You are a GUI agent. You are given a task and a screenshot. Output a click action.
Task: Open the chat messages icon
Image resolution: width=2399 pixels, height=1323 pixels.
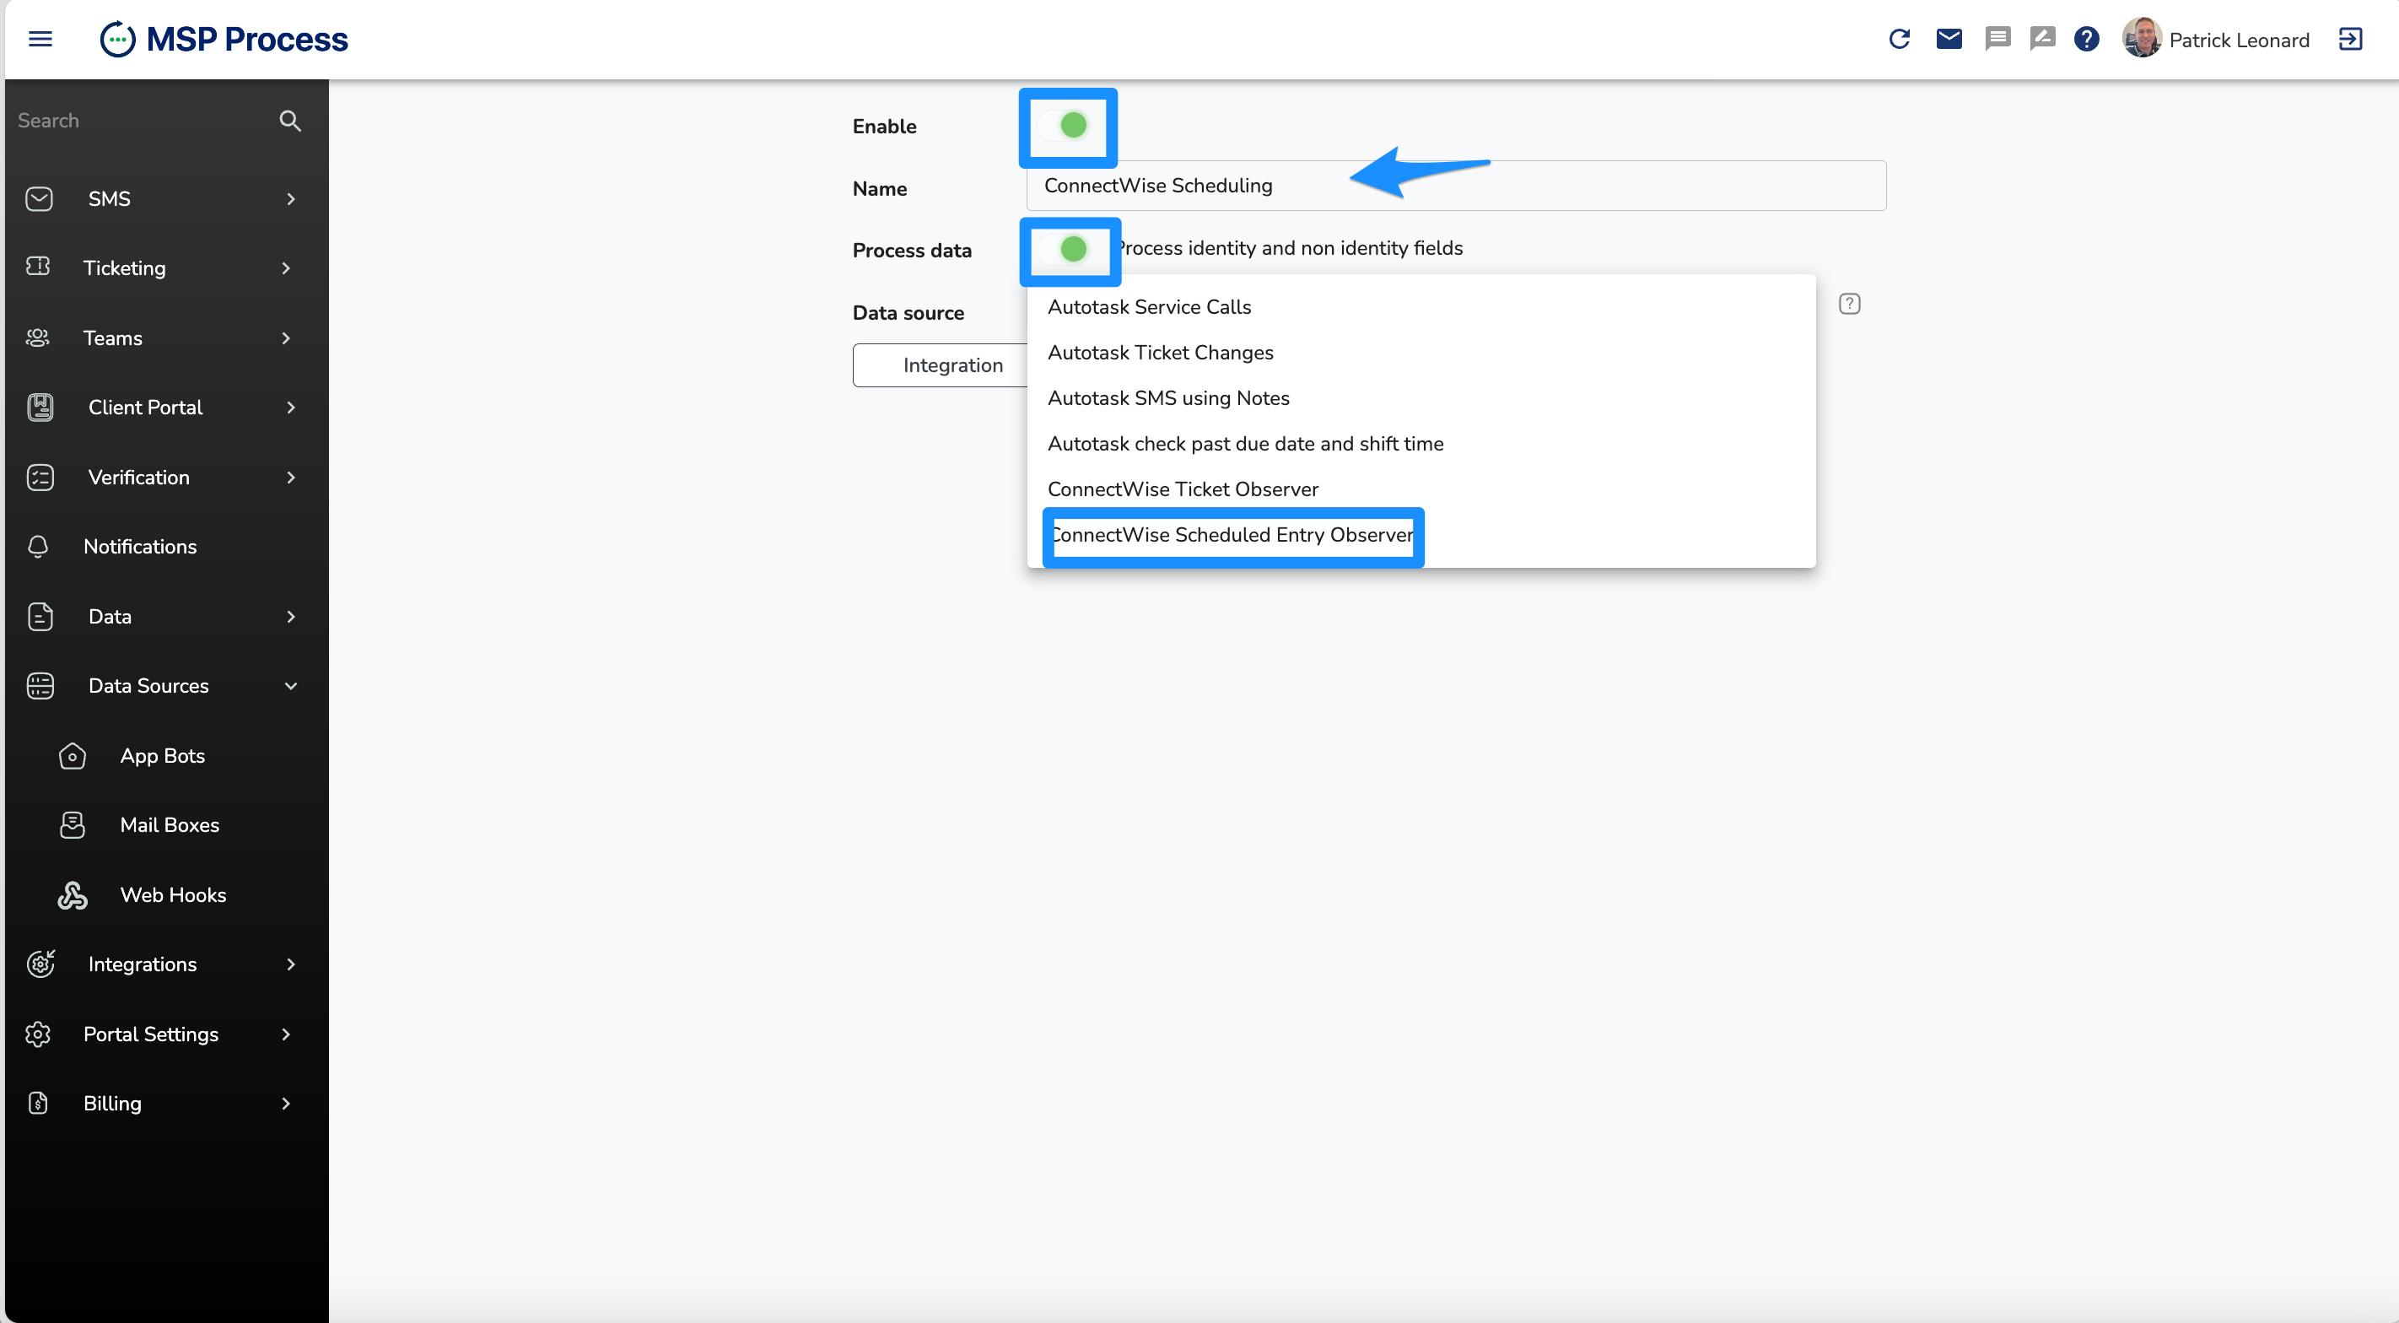tap(1997, 39)
